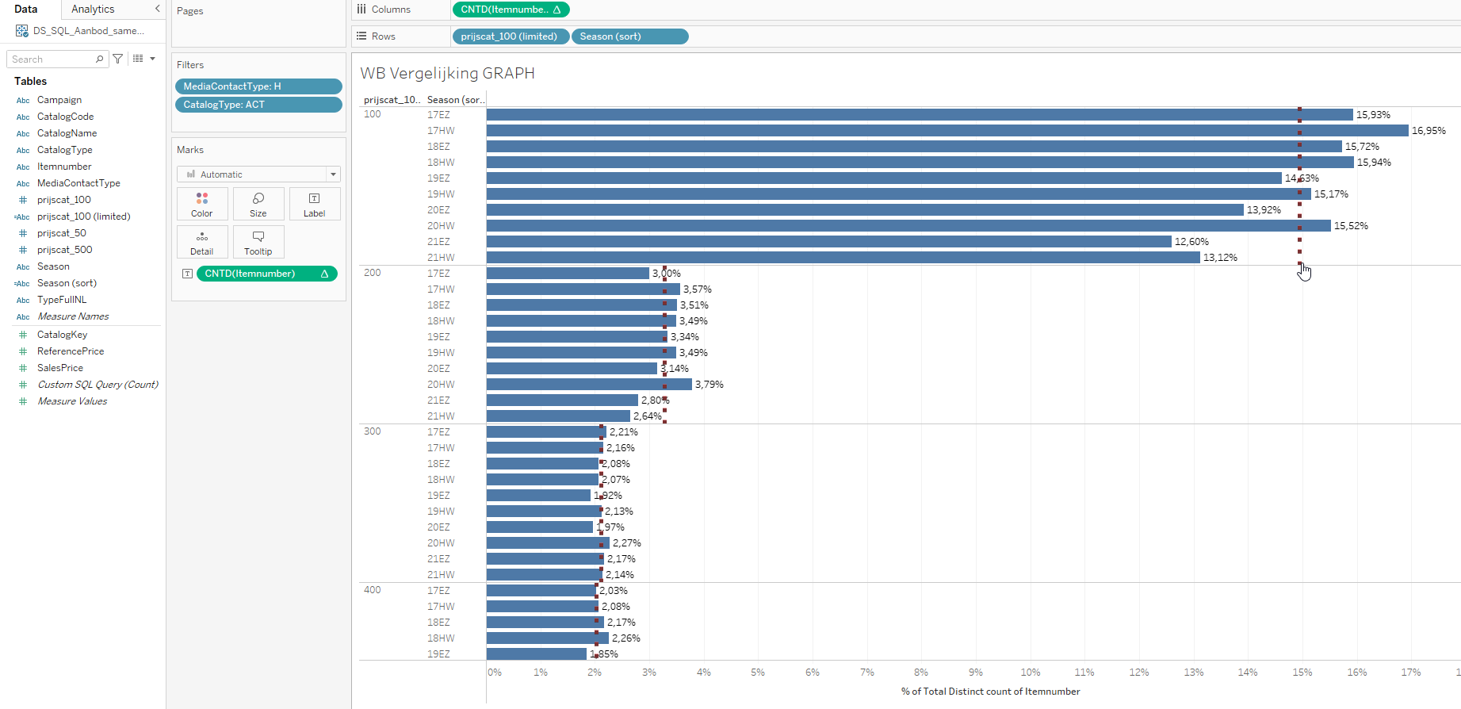Open the Color marks card
The height and width of the screenshot is (709, 1461).
click(x=202, y=204)
